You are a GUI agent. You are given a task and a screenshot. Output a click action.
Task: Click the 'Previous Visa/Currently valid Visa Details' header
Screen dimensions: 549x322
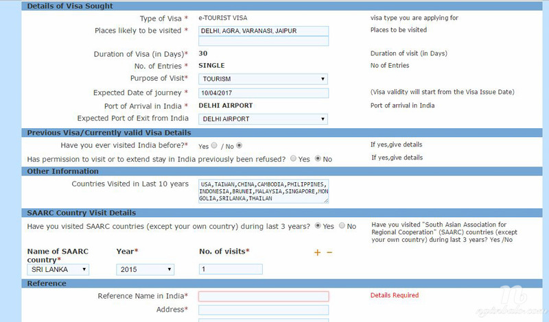tap(109, 133)
